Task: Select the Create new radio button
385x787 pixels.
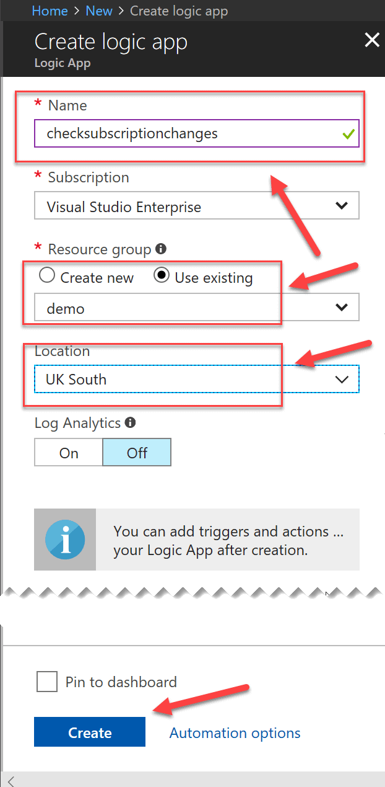Action: point(47,276)
